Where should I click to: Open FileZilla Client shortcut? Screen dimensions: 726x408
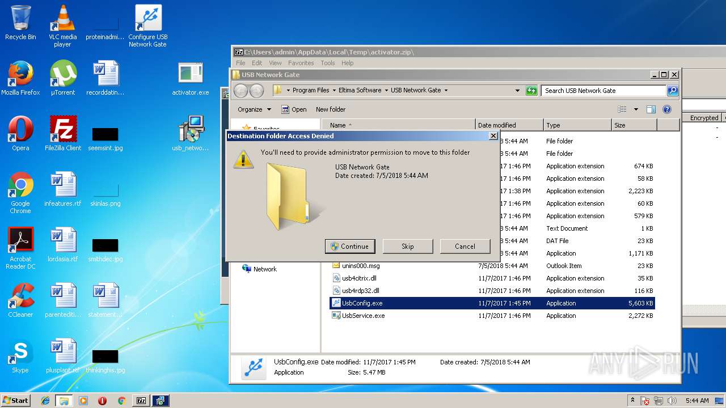63,134
